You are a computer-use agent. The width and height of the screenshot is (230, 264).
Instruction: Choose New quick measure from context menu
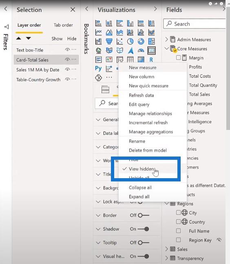(148, 86)
